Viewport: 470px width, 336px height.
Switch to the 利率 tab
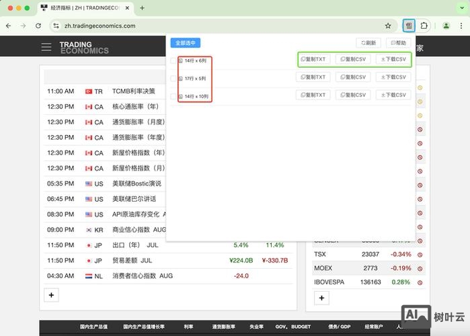point(188,327)
